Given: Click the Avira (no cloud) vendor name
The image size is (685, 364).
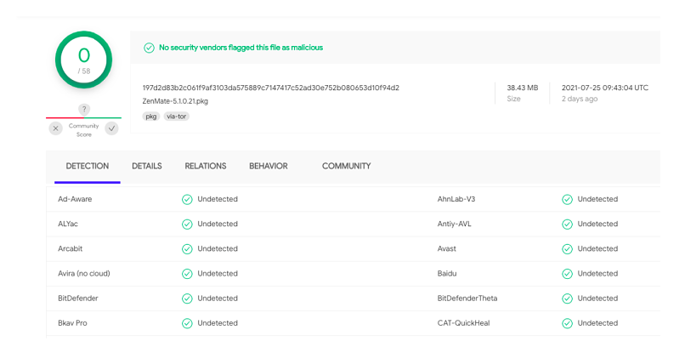Looking at the screenshot, I should [84, 274].
